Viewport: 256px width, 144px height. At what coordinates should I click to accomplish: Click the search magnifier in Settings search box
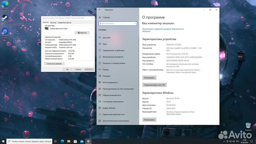(x=135, y=23)
